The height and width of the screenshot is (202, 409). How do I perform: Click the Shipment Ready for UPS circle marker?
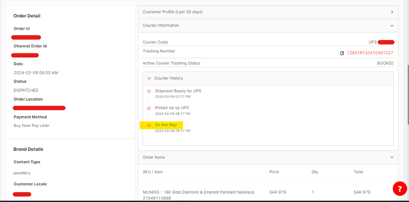(149, 91)
